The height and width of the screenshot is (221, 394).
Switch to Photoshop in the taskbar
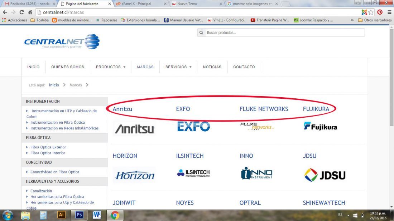point(79,215)
